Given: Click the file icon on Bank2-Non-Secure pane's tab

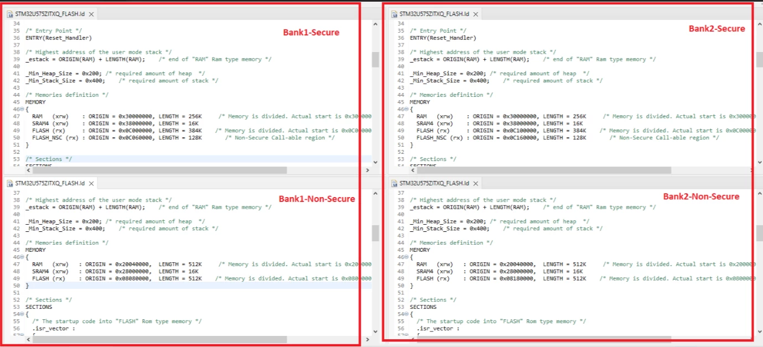Looking at the screenshot, I should tap(394, 183).
